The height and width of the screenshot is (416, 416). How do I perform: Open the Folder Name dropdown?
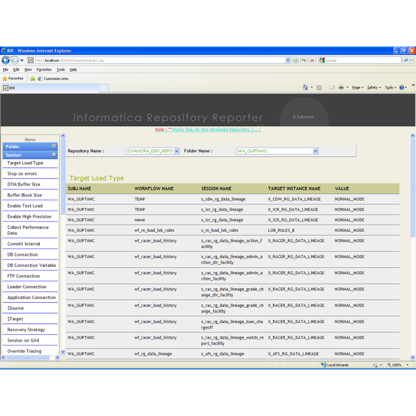[315, 151]
